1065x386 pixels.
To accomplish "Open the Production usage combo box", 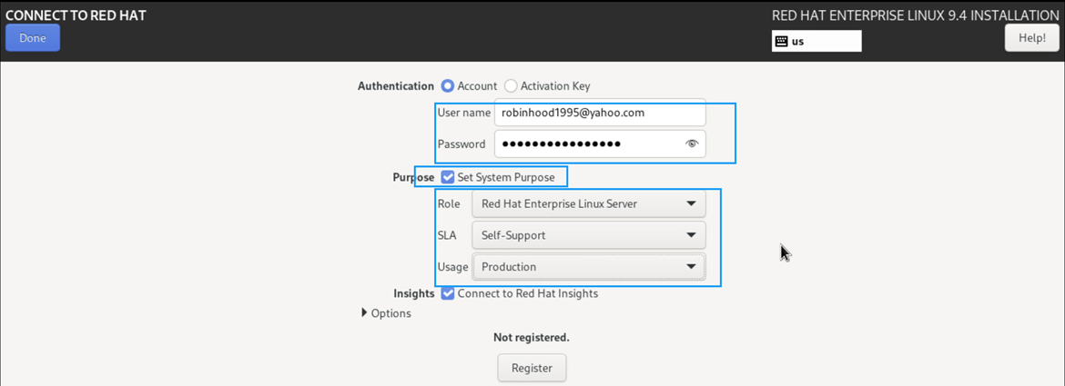I will (x=589, y=267).
